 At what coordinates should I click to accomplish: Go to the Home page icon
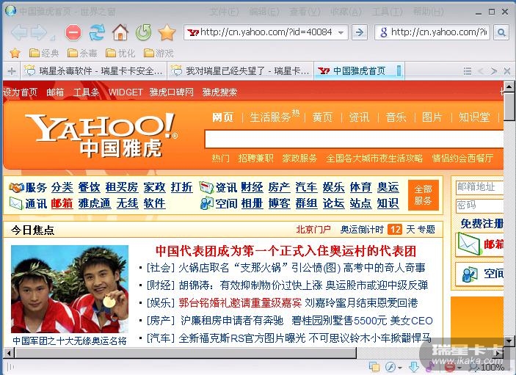click(120, 32)
